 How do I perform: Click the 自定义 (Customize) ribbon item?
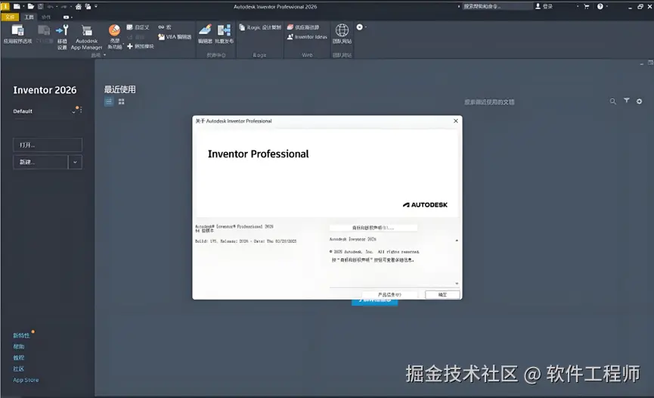pyautogui.click(x=138, y=27)
